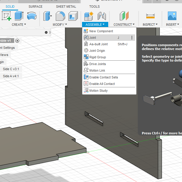Screen dimensions: 182x182
Task: Choose As-built Joint menu entry
Action: click(x=109, y=44)
